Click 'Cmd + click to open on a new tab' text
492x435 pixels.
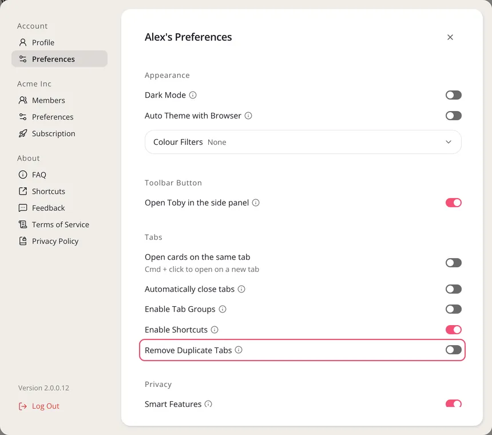pos(202,269)
